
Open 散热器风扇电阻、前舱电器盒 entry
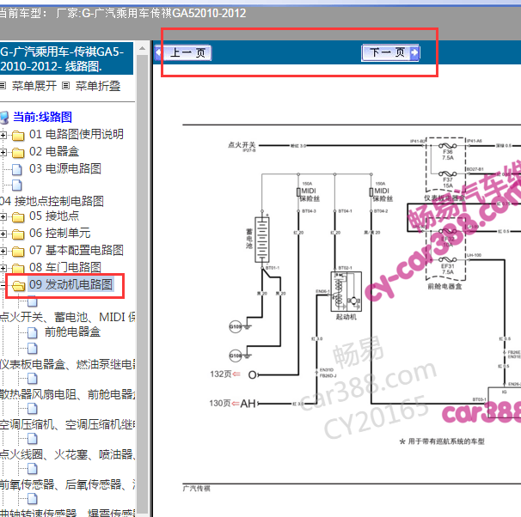coord(67,394)
